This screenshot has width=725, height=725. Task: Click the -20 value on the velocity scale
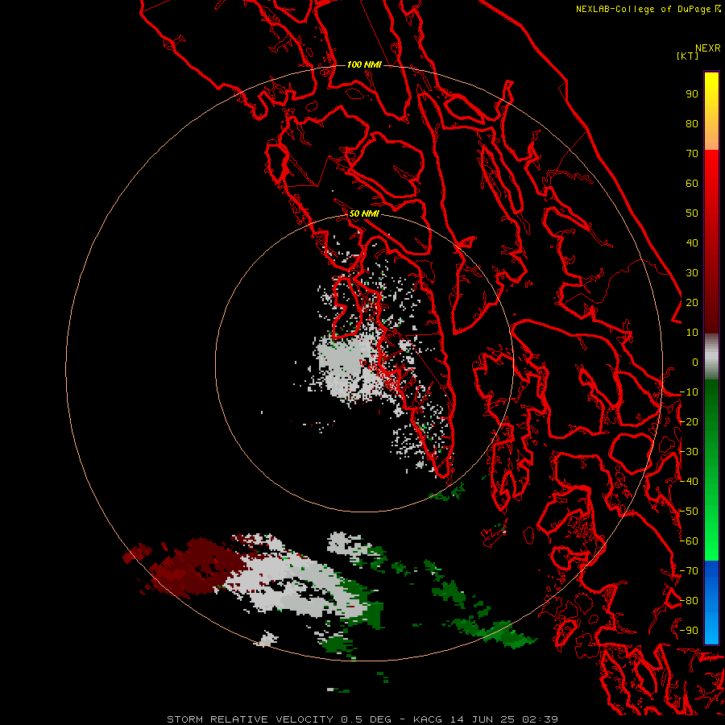click(689, 422)
